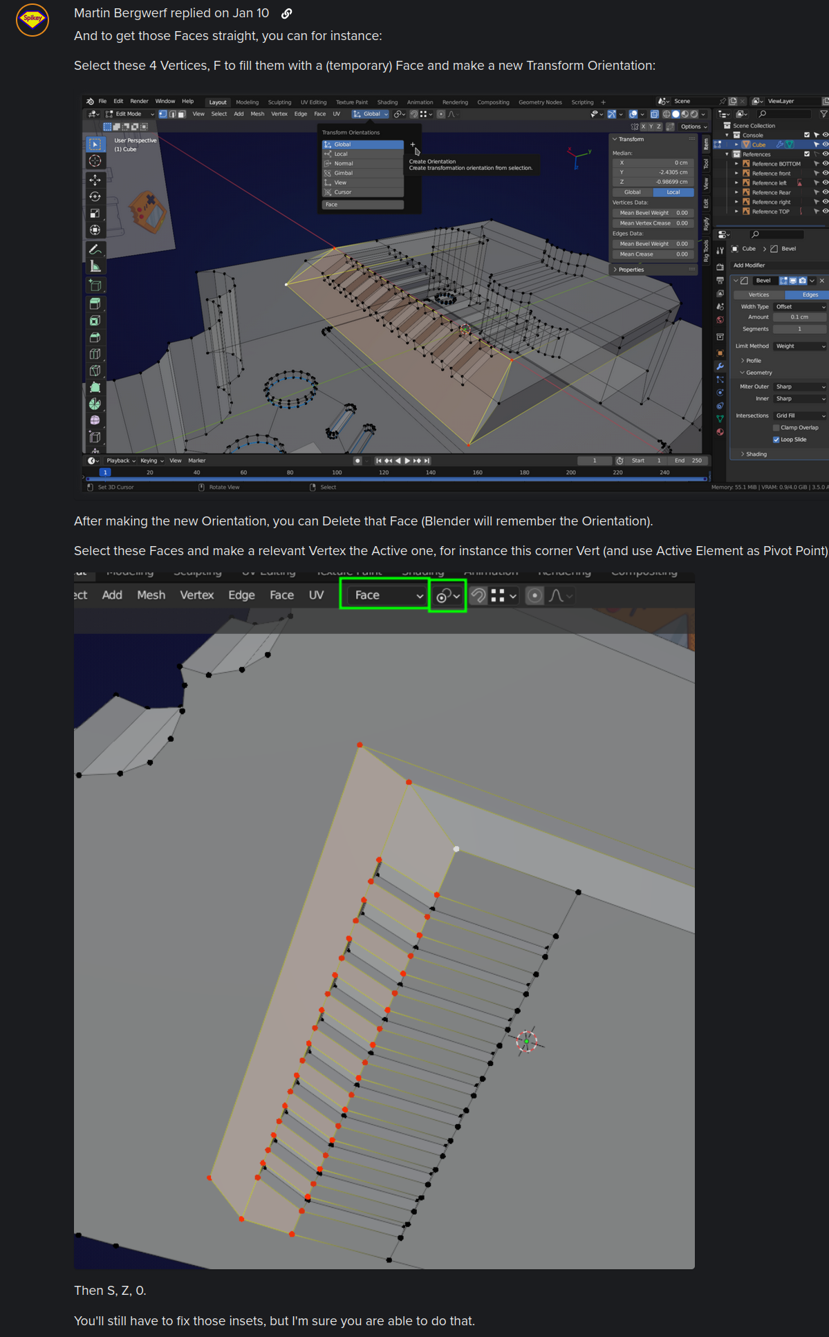The height and width of the screenshot is (1337, 829).
Task: Select the Add Cube tool in Blender toolbar
Action: point(95,285)
